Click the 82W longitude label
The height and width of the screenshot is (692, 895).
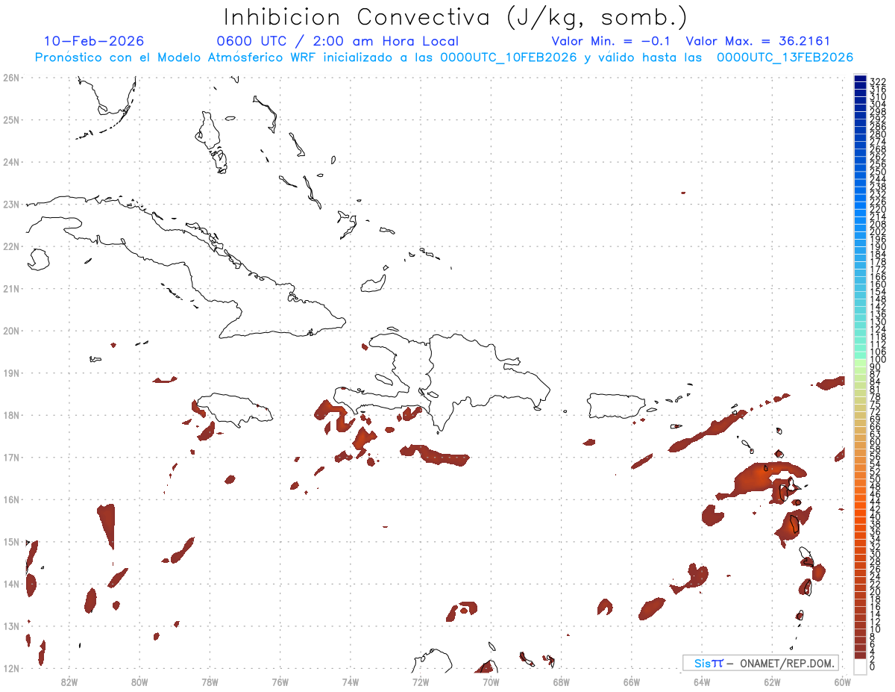pos(69,682)
